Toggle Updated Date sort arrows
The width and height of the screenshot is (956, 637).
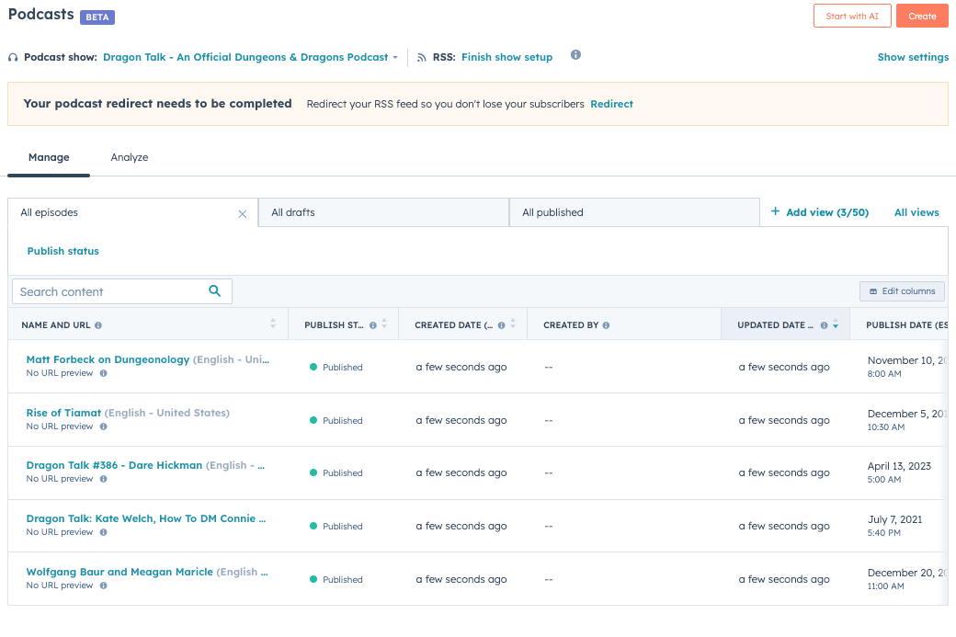[x=836, y=323]
